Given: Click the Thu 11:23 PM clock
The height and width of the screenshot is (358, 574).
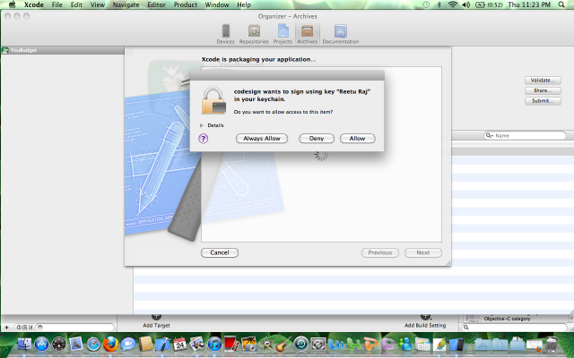Looking at the screenshot, I should click(x=529, y=4).
